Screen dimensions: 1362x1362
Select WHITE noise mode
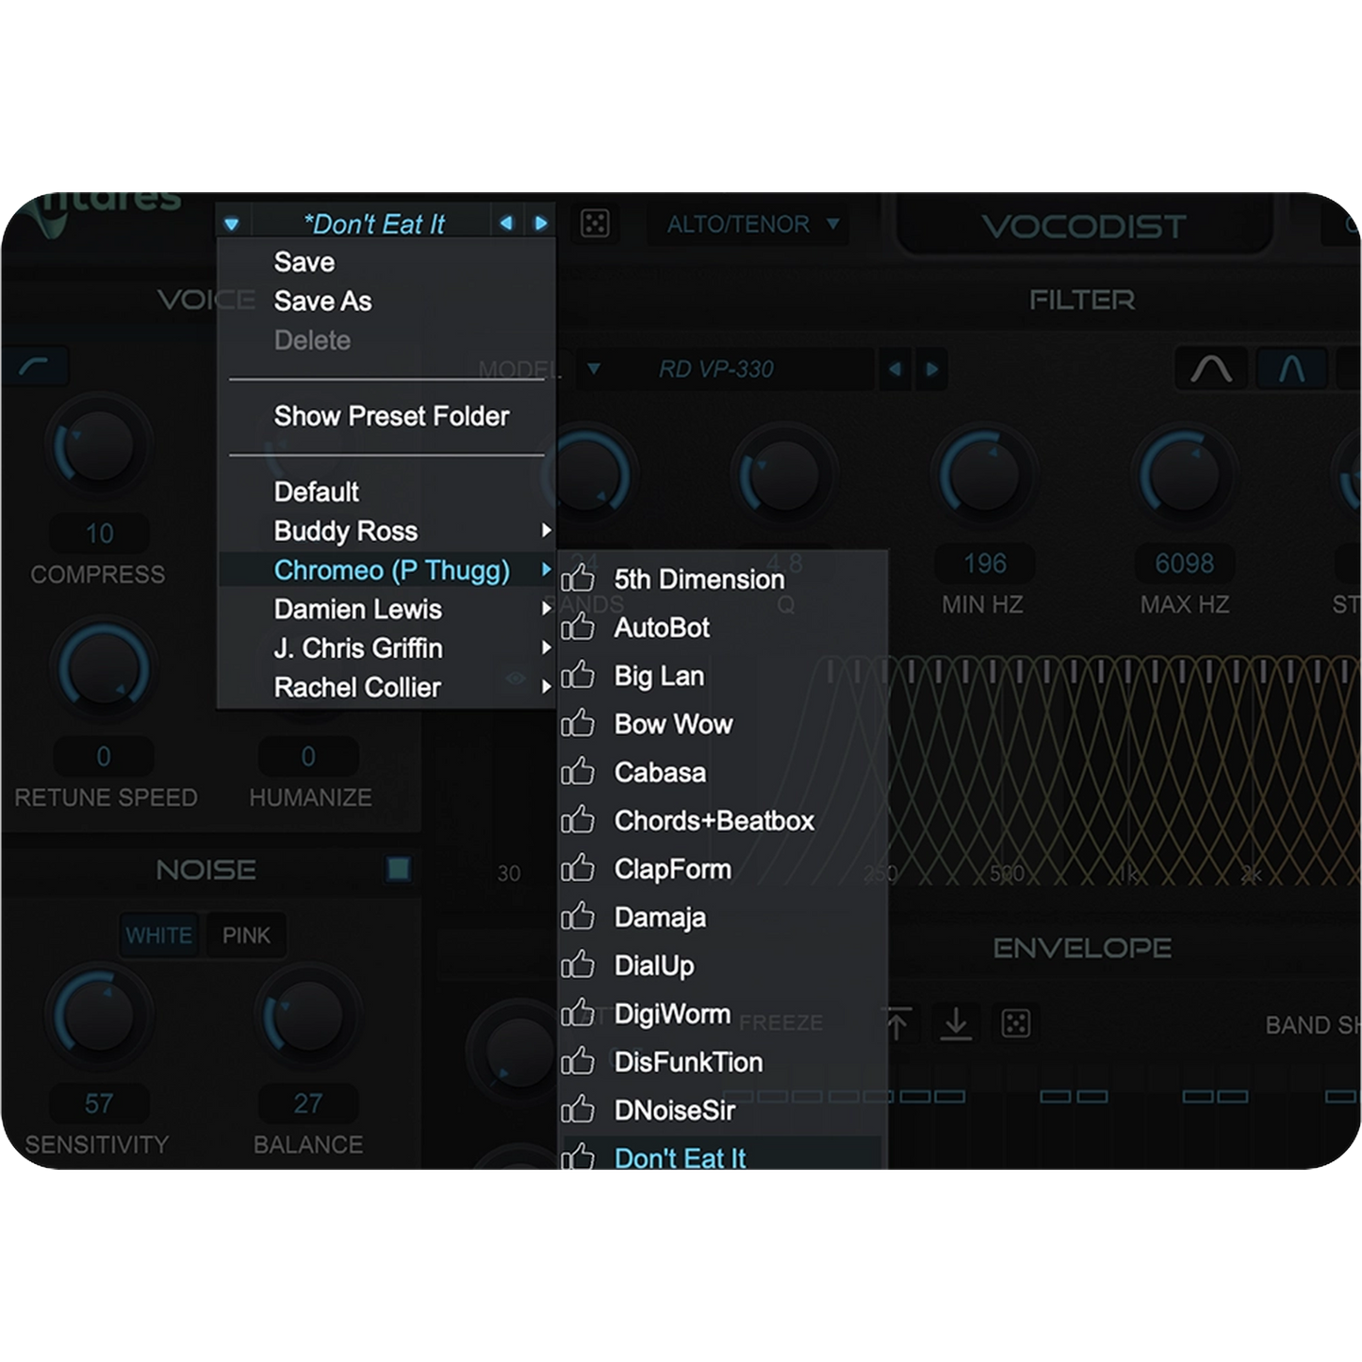(x=159, y=935)
